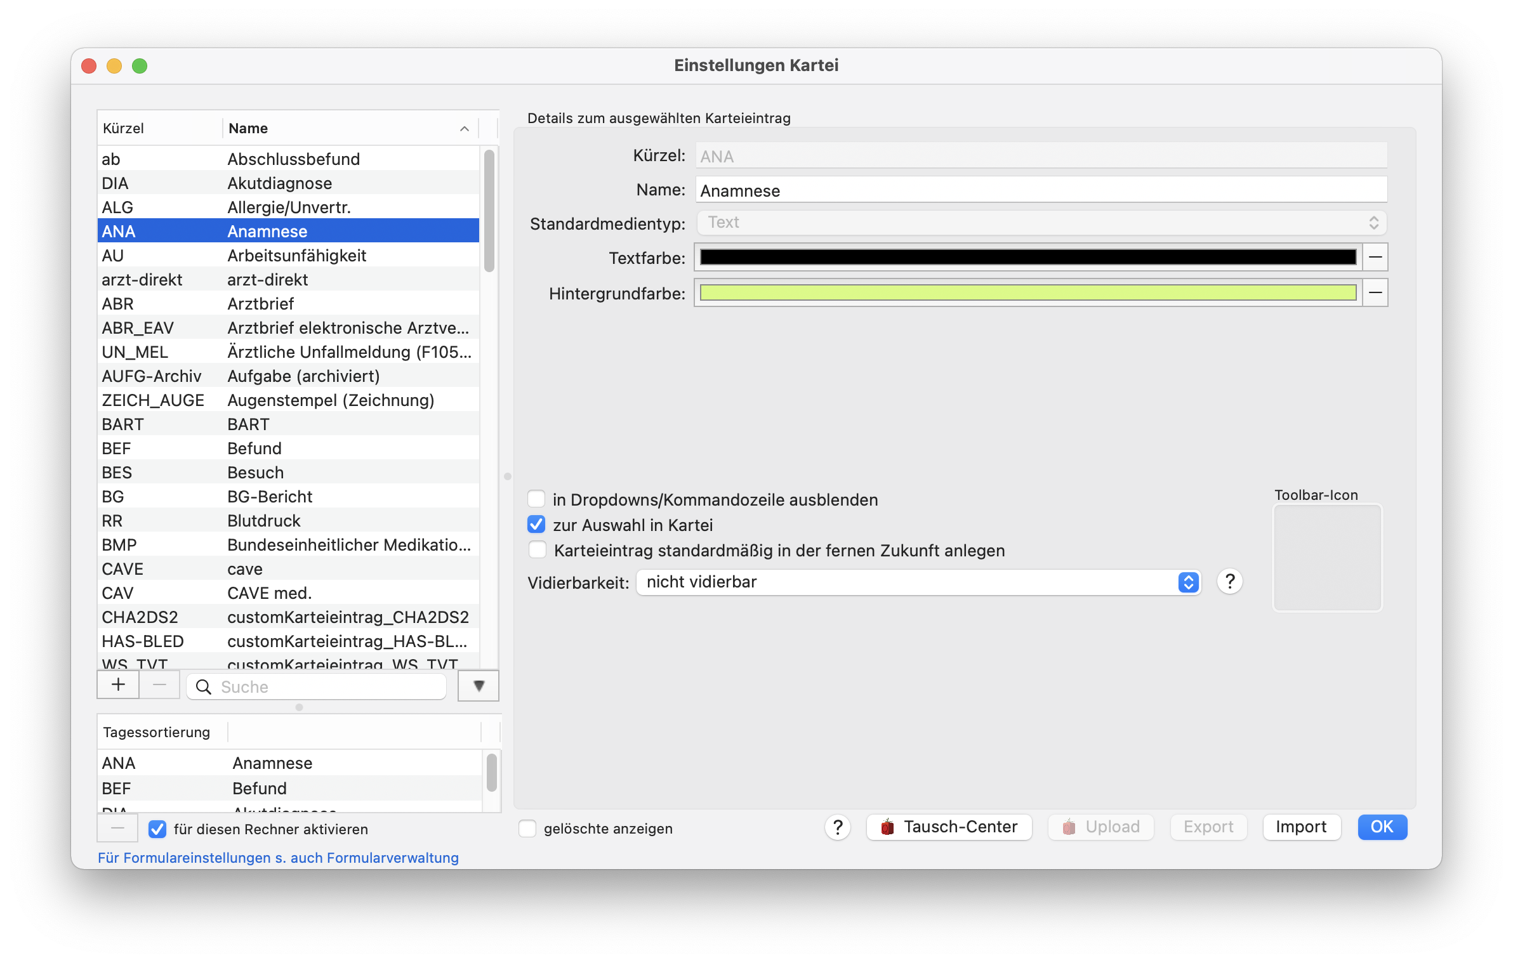Add a new Karteieintrag with plus button
This screenshot has width=1513, height=963.
tap(118, 686)
